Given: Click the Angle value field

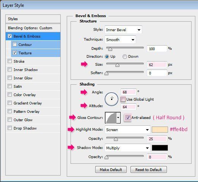Looking at the screenshot, I should 129,92.
